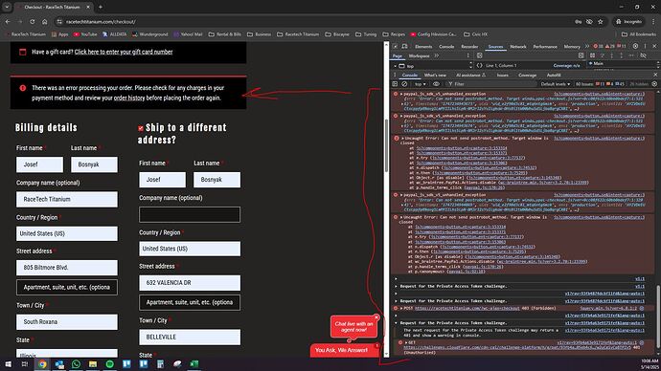661x371 pixels.
Task: Click the billing Company name field
Action: click(67, 200)
